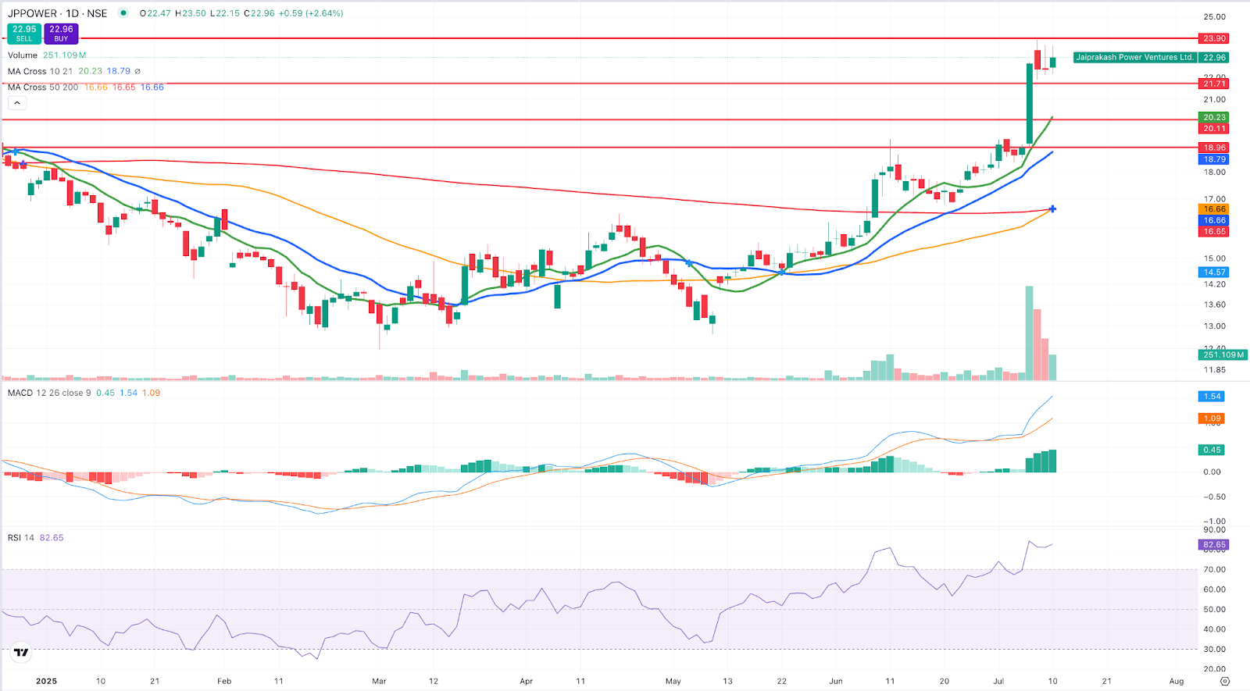Click the O22.47 open value in header
The height and width of the screenshot is (691, 1250).
pos(155,13)
